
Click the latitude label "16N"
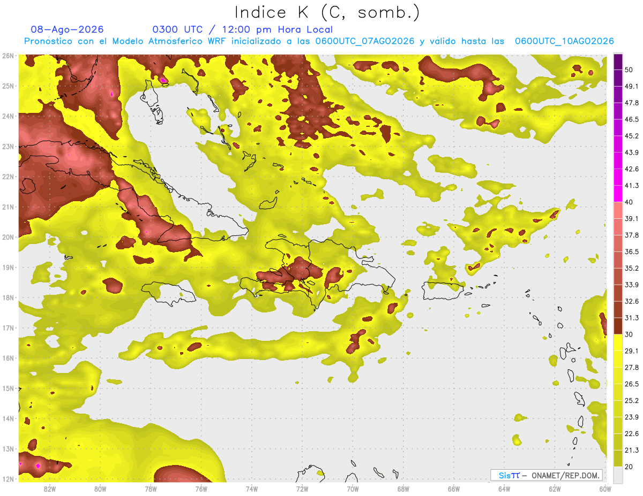click(x=8, y=358)
